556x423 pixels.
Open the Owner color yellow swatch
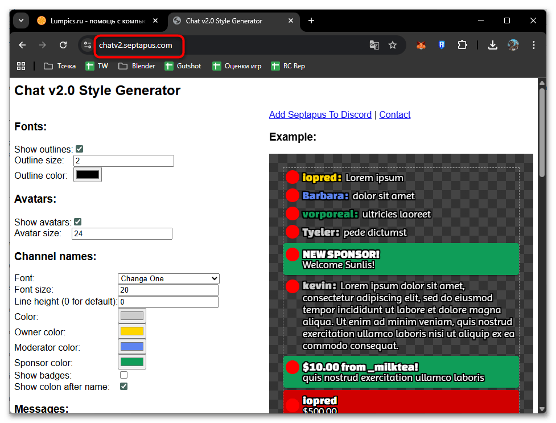click(132, 331)
